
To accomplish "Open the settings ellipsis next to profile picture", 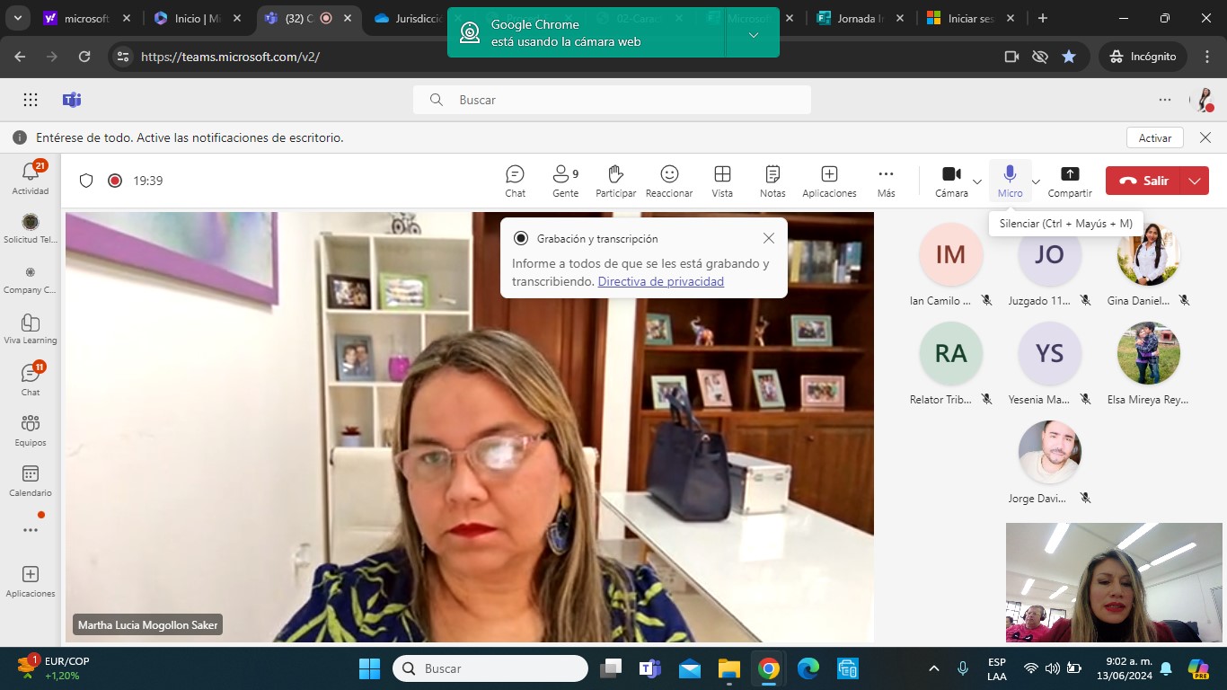I will click(1165, 100).
